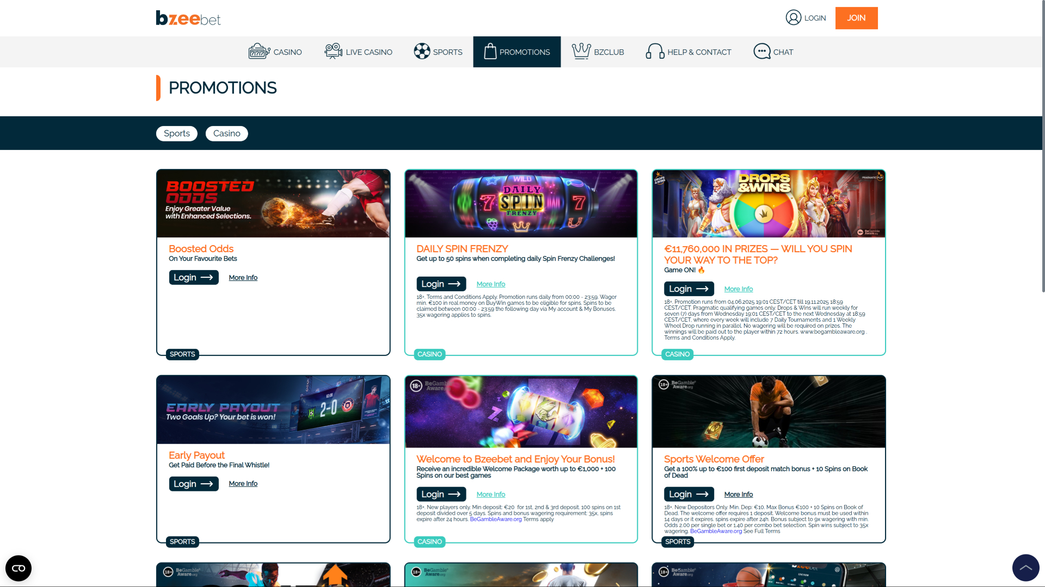Click Login on the Boosted Odds card
Screen dimensions: 1045x587
(193, 277)
